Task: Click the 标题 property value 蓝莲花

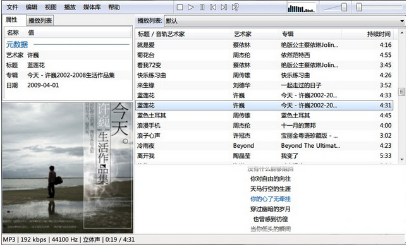Action: pos(36,65)
